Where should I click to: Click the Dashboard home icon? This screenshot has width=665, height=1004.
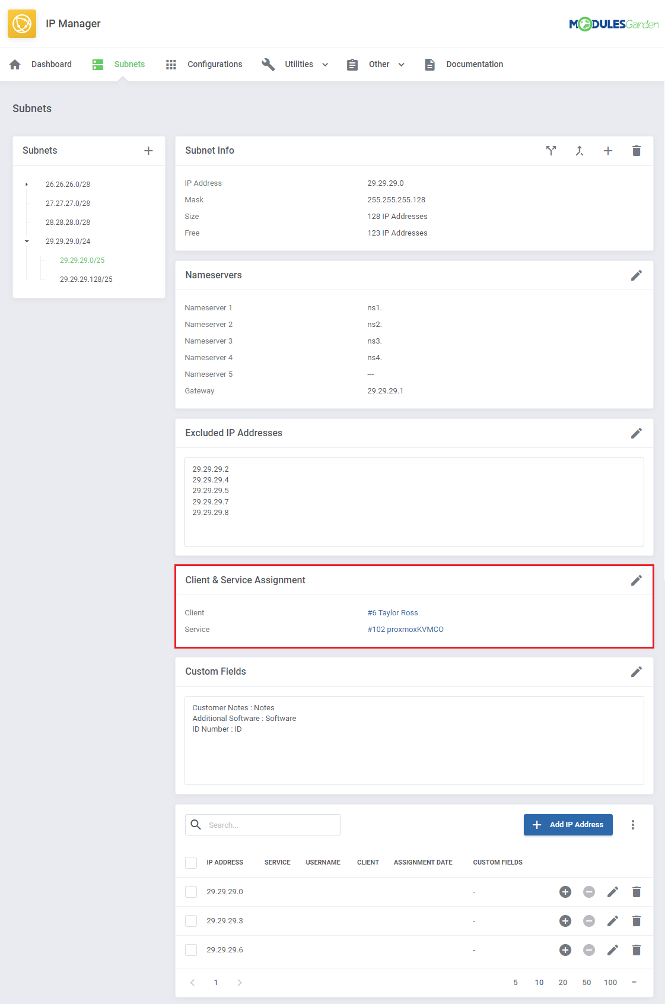(x=15, y=64)
